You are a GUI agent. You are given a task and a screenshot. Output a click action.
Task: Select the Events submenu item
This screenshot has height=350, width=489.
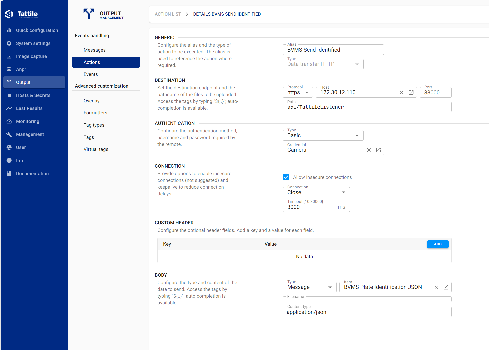tap(106, 74)
